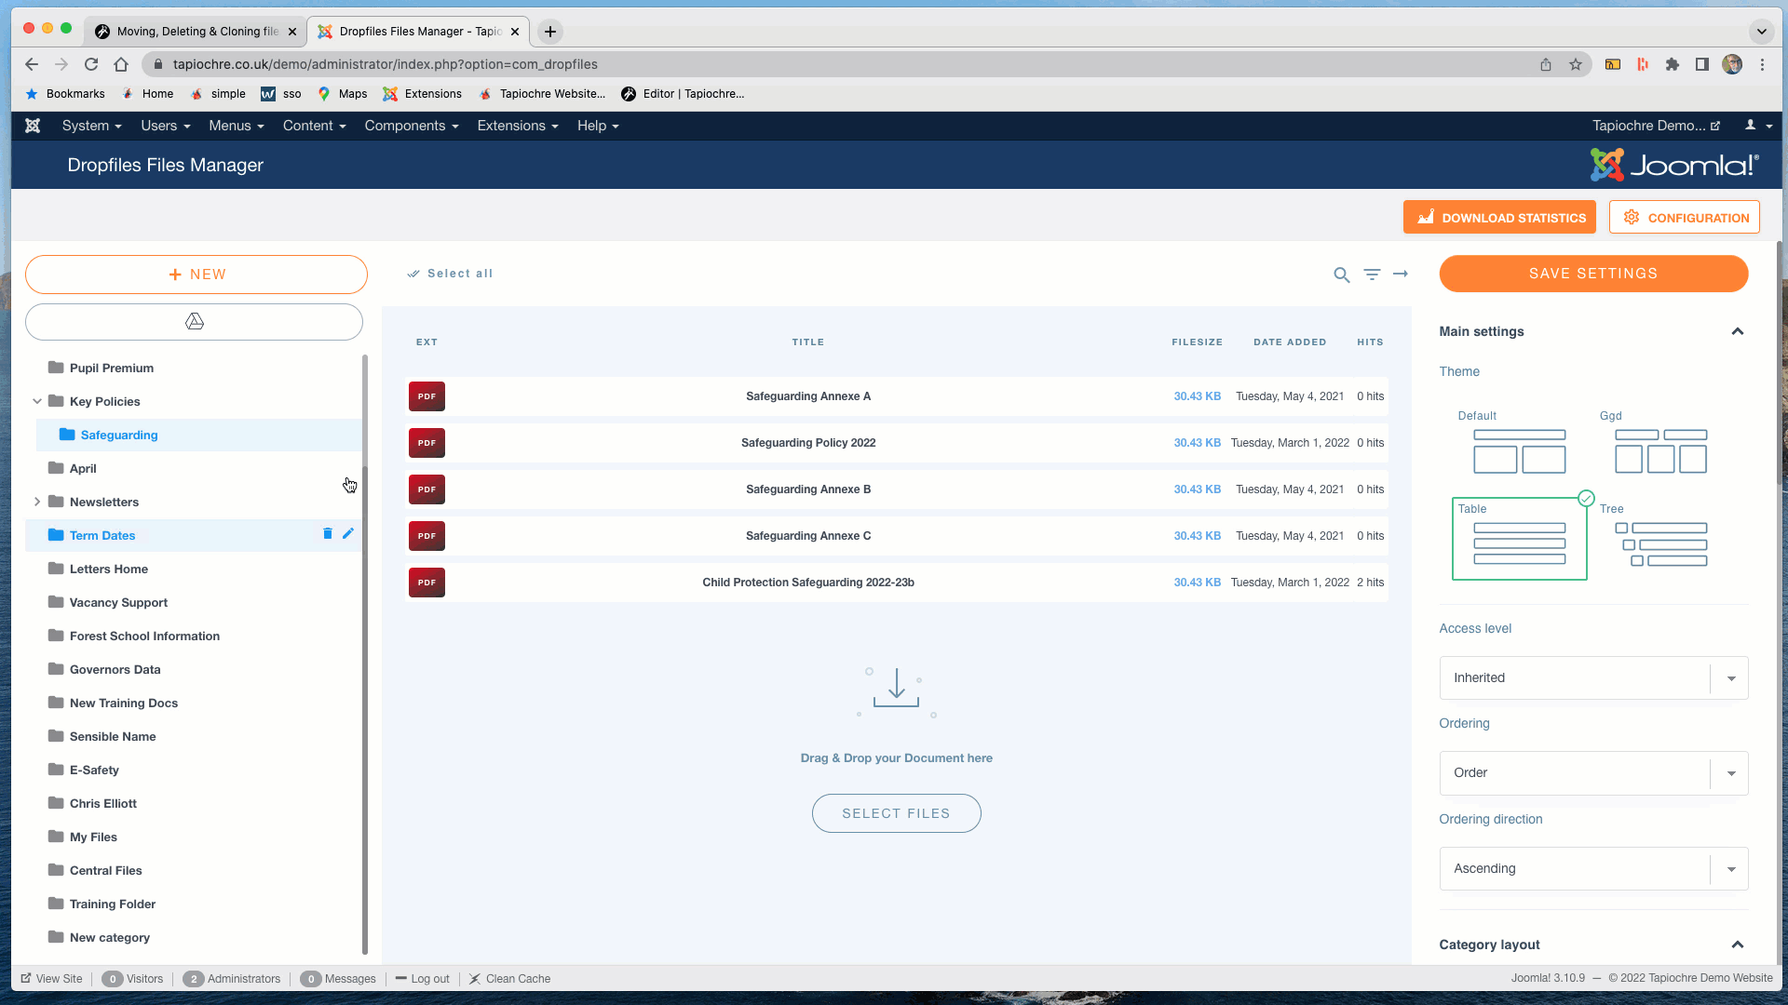1788x1005 pixels.
Task: Toggle Select all files
Action: pyautogui.click(x=451, y=274)
